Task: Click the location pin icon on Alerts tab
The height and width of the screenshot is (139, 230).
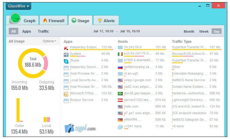Action: click(x=100, y=20)
